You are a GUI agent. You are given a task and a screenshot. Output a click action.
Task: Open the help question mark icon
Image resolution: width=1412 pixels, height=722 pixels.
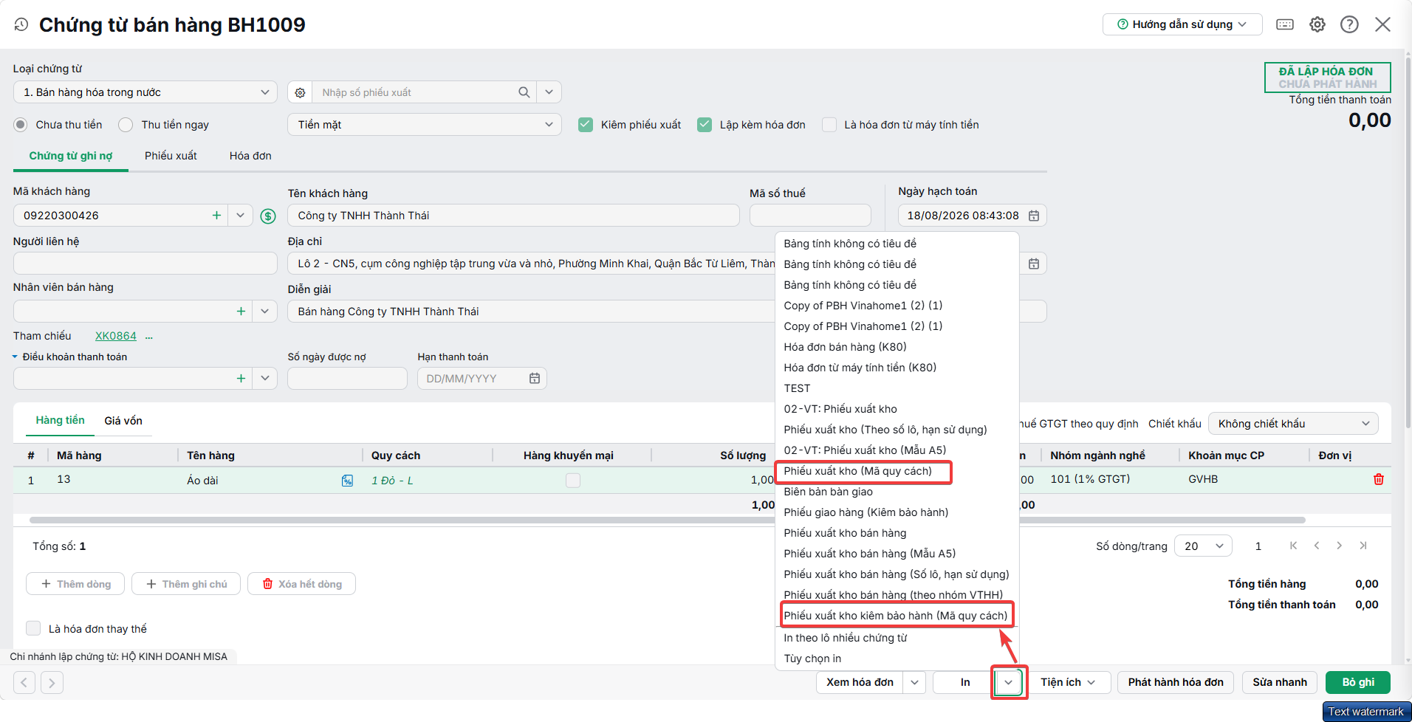click(1349, 24)
